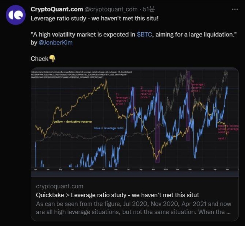Click the pointing-down hand emoji
Image resolution: width=245 pixels, height=226 pixels.
tap(52, 59)
